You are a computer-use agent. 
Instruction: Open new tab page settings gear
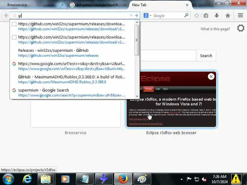241,28
